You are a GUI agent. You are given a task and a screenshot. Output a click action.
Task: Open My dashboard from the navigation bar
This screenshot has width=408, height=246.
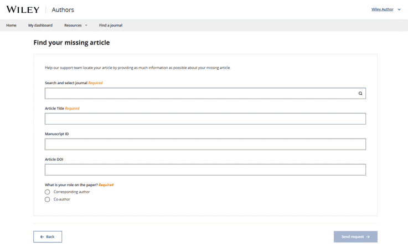tap(40, 25)
